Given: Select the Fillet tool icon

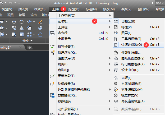Looking at the screenshot, I should pyautogui.click(x=29, y=28).
